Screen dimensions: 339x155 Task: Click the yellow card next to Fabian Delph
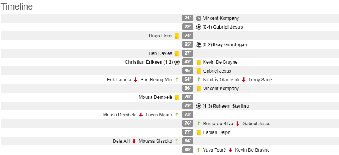tap(199, 132)
